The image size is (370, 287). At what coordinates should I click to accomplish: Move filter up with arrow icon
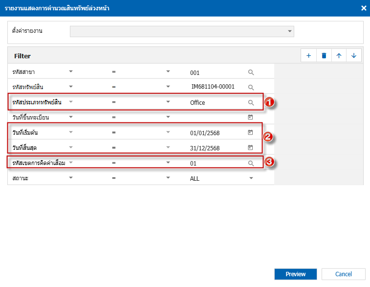point(338,56)
